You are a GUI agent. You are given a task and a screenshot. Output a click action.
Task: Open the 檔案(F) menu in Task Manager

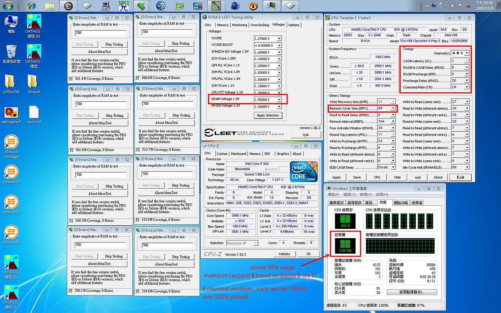coord(334,194)
